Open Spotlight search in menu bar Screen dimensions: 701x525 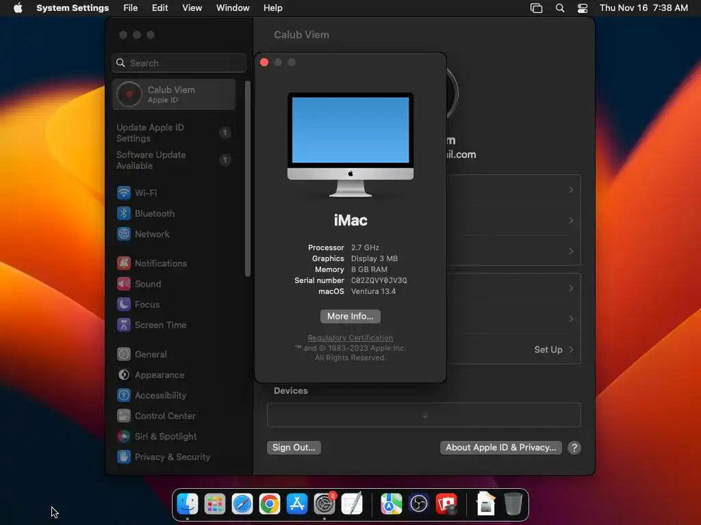click(x=560, y=8)
